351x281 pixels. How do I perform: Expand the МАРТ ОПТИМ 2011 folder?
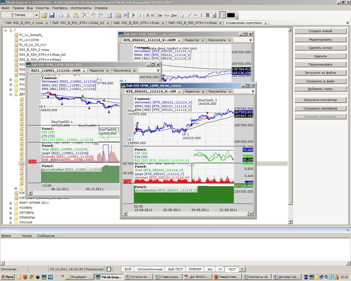[x=11, y=203]
